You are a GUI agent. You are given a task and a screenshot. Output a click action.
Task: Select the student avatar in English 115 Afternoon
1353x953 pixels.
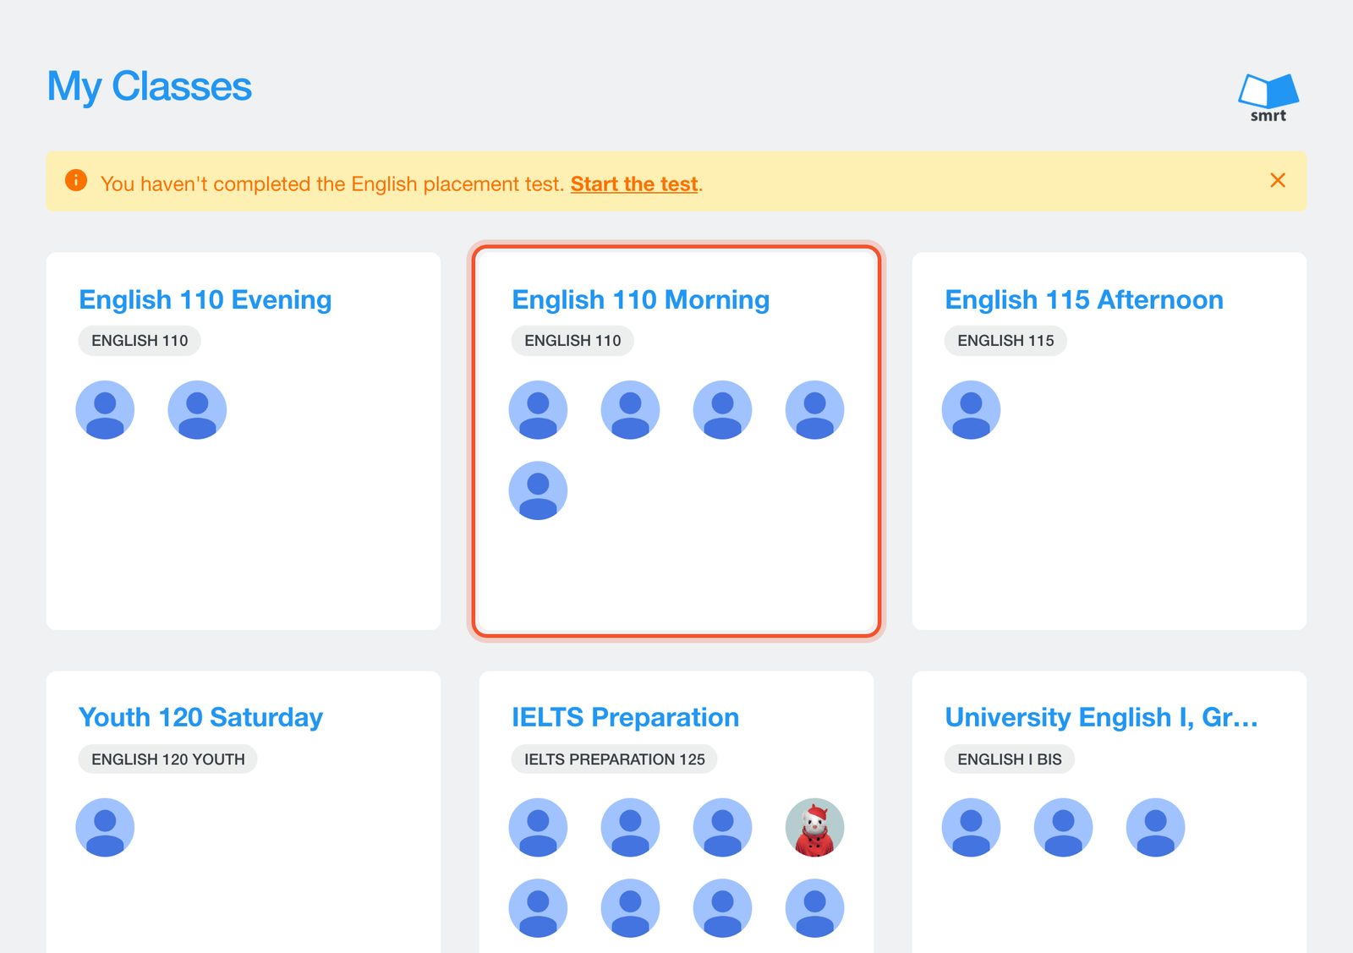[x=971, y=410]
